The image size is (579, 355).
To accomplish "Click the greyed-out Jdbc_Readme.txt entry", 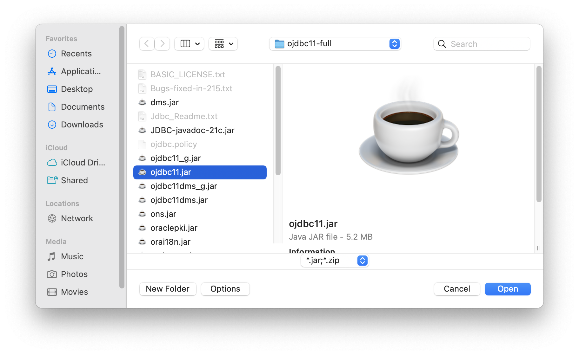I will pos(184,116).
